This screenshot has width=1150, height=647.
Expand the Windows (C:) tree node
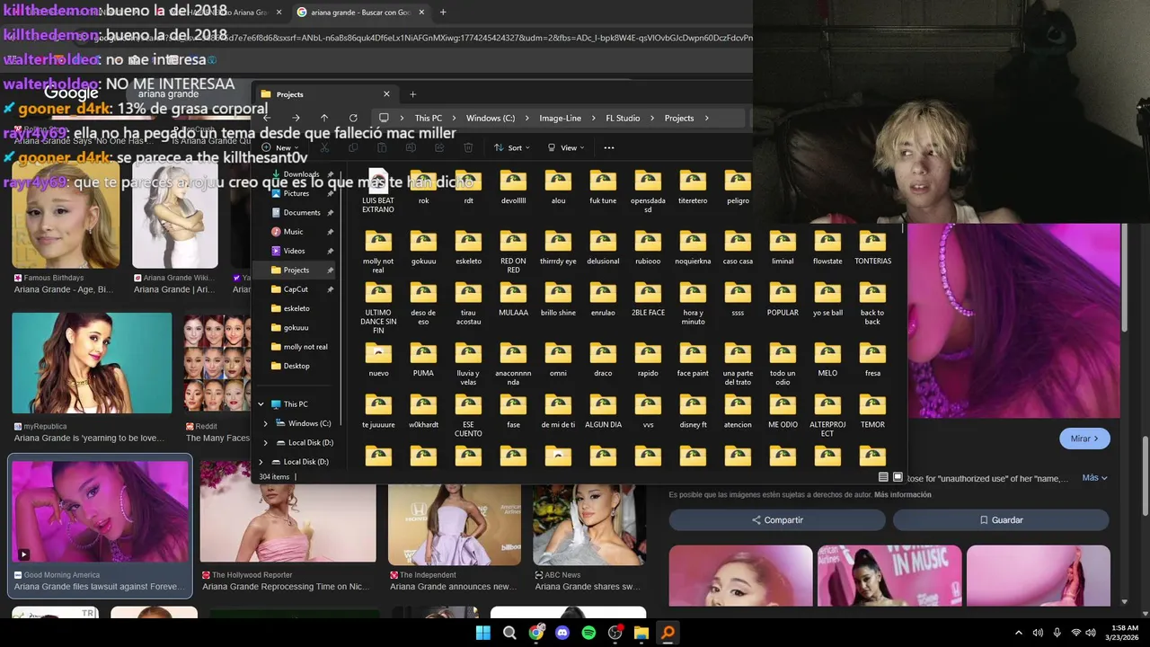pos(265,423)
